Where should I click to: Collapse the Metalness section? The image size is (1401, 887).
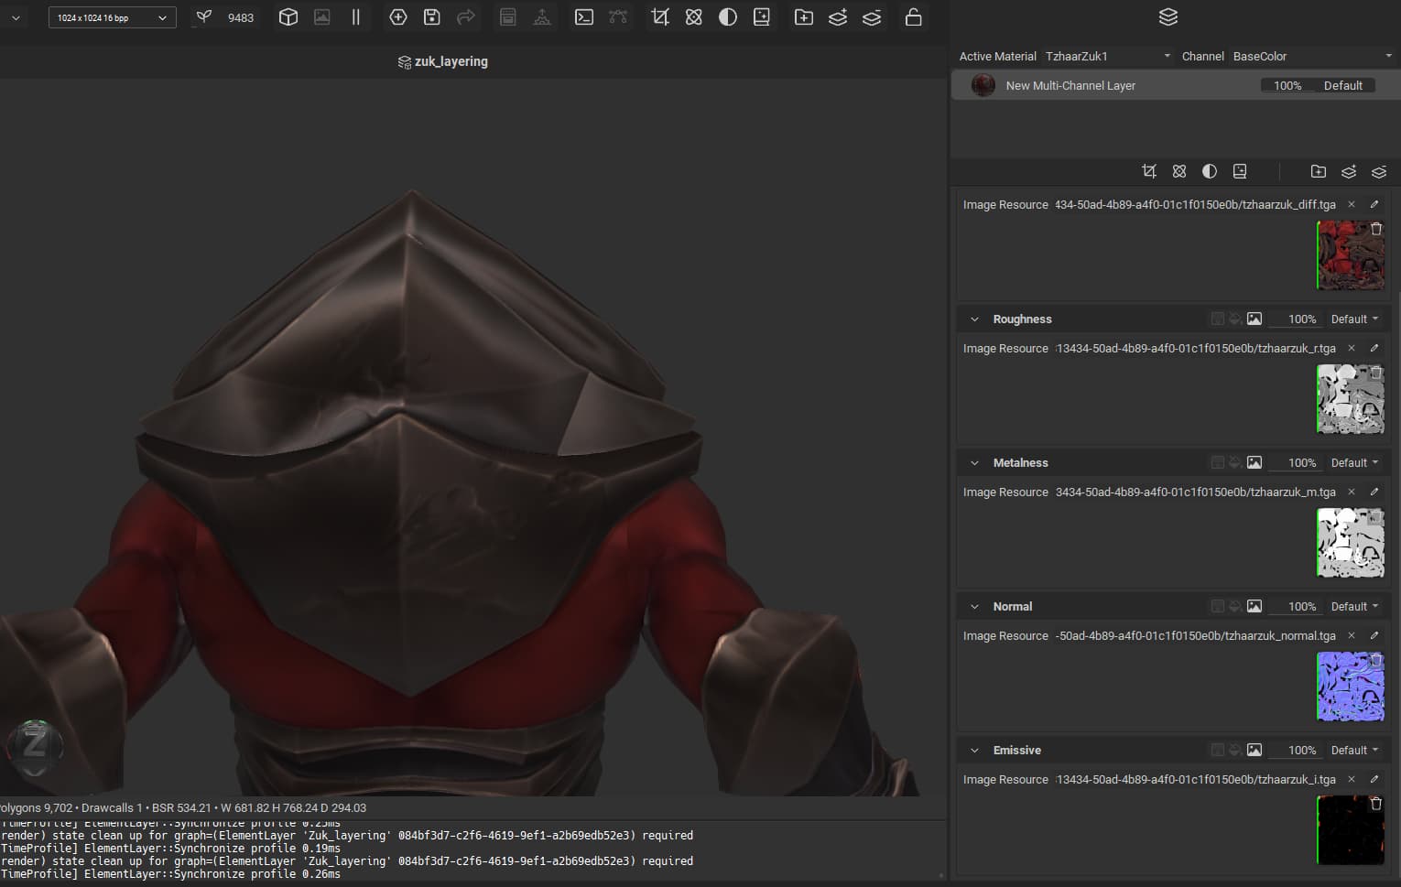click(x=974, y=463)
